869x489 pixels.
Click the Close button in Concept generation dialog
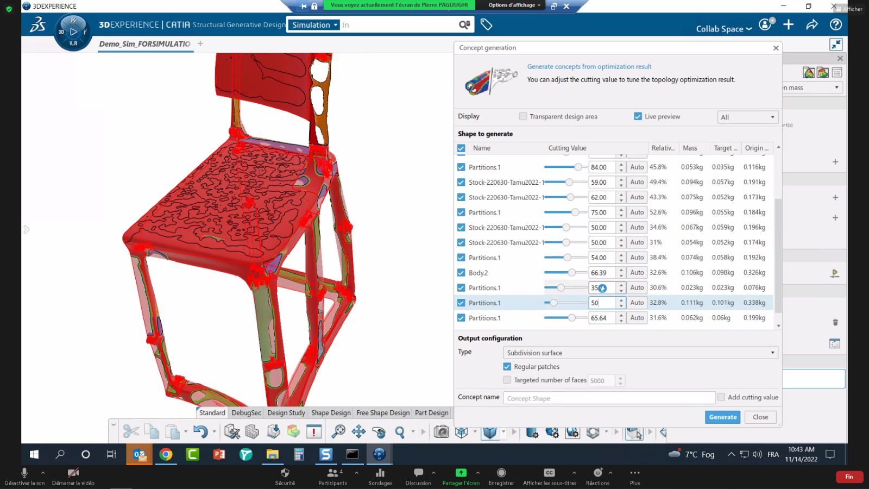(x=760, y=417)
